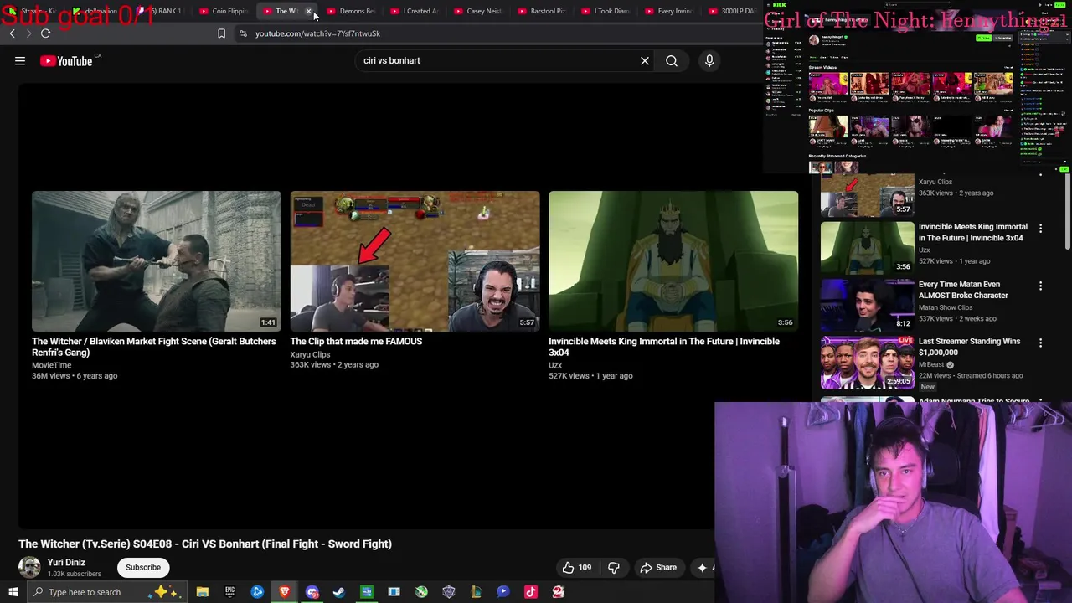Bookmark this page via the bookmark icon
The height and width of the screenshot is (603, 1072).
pyautogui.click(x=221, y=33)
